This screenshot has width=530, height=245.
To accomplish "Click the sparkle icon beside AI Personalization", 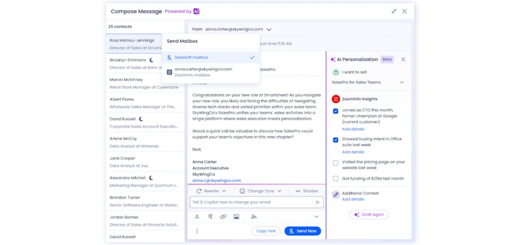I will pyautogui.click(x=333, y=59).
